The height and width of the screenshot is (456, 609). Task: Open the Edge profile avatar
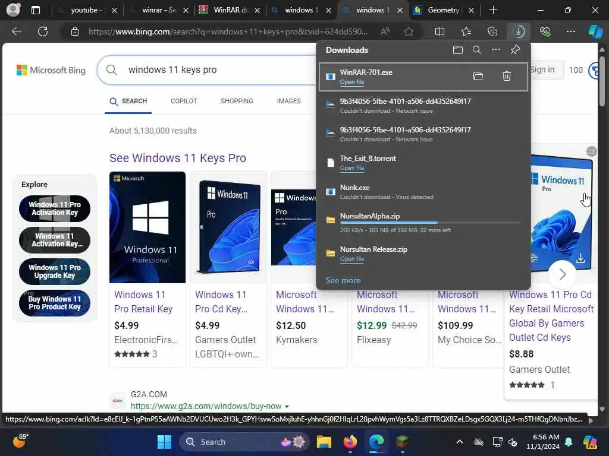coord(14,10)
